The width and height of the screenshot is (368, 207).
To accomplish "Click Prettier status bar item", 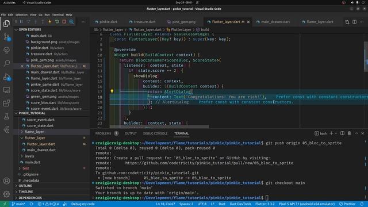I will coord(347,204).
